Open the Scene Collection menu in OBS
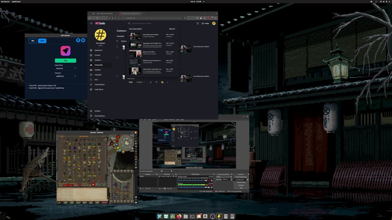This screenshot has height=220, width=392. [169, 119]
